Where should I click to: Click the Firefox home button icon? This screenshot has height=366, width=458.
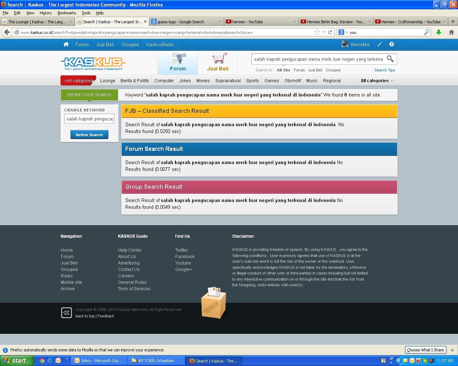[x=451, y=32]
